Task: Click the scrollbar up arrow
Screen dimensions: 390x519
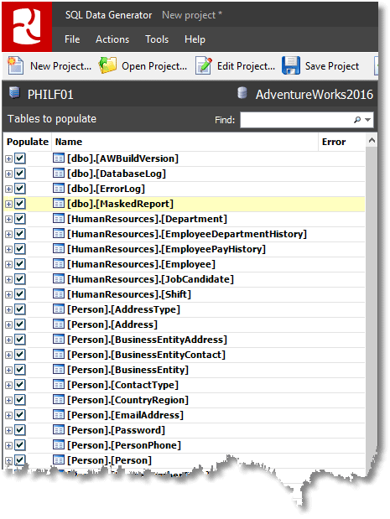Action: (x=372, y=141)
